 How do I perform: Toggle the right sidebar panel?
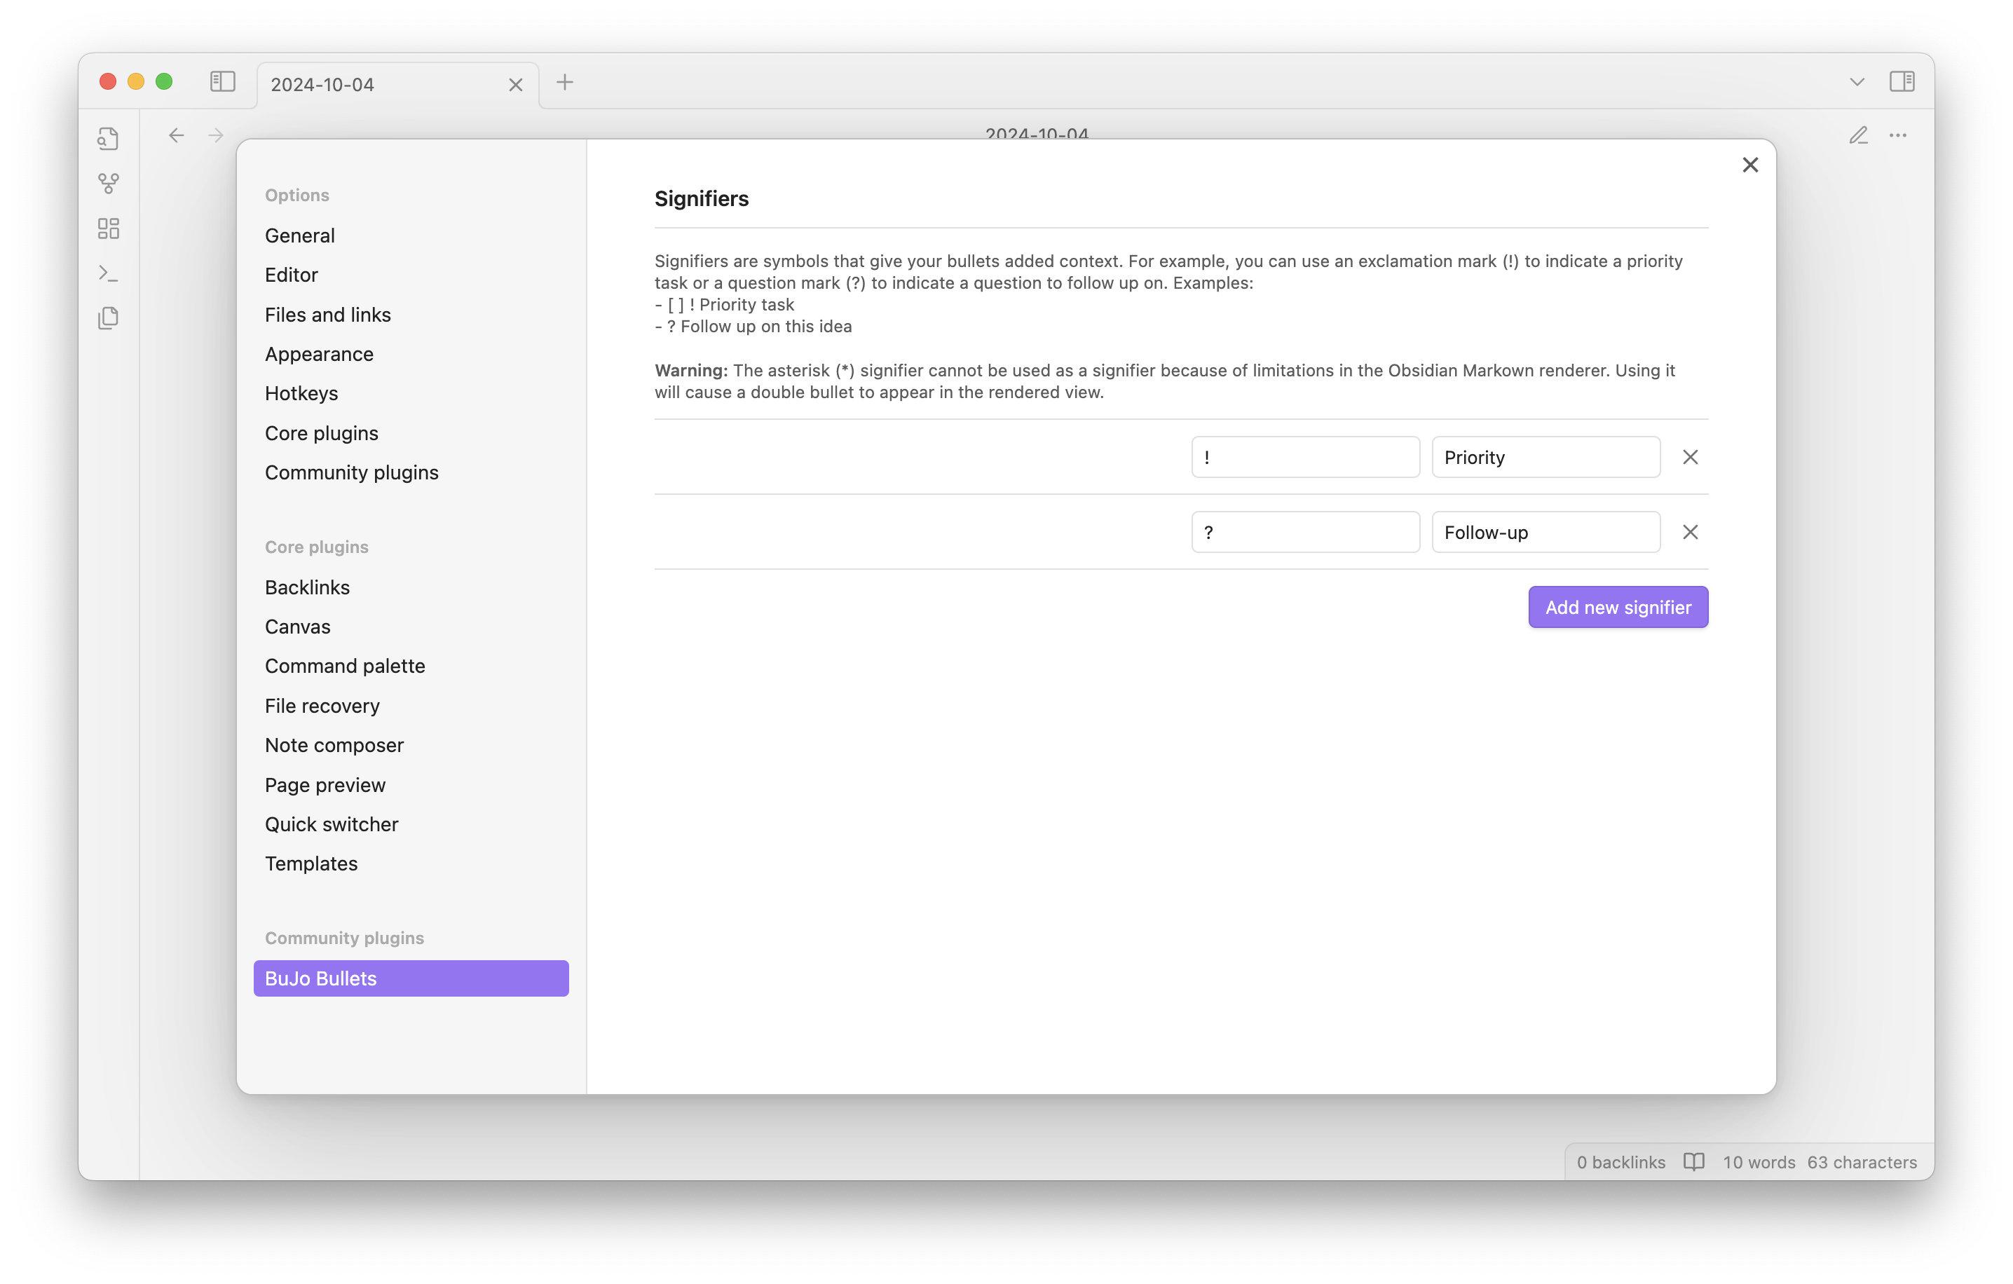pos(1902,82)
